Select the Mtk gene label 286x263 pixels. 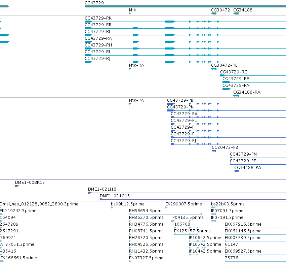132,10
